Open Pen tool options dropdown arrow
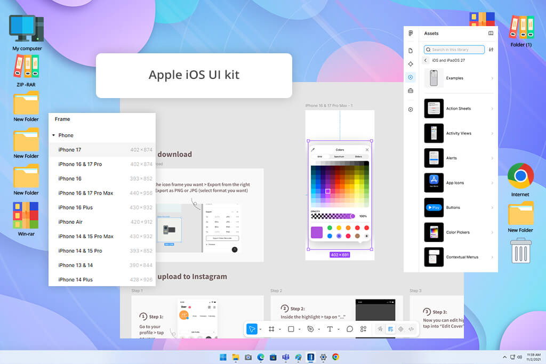Image resolution: width=546 pixels, height=364 pixels. tap(319, 329)
